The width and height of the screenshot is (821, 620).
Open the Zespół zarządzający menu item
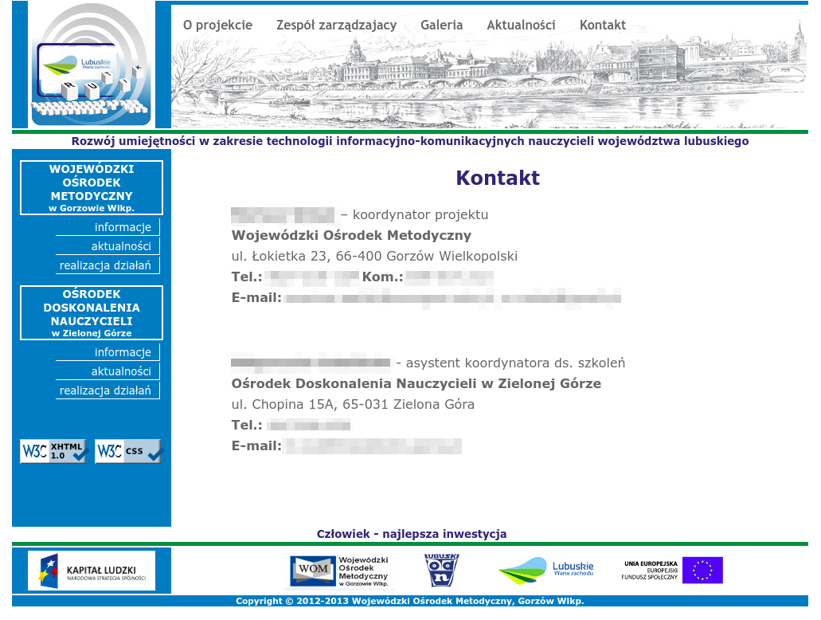[337, 26]
